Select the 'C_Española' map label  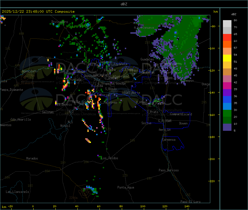[x=119, y=64]
